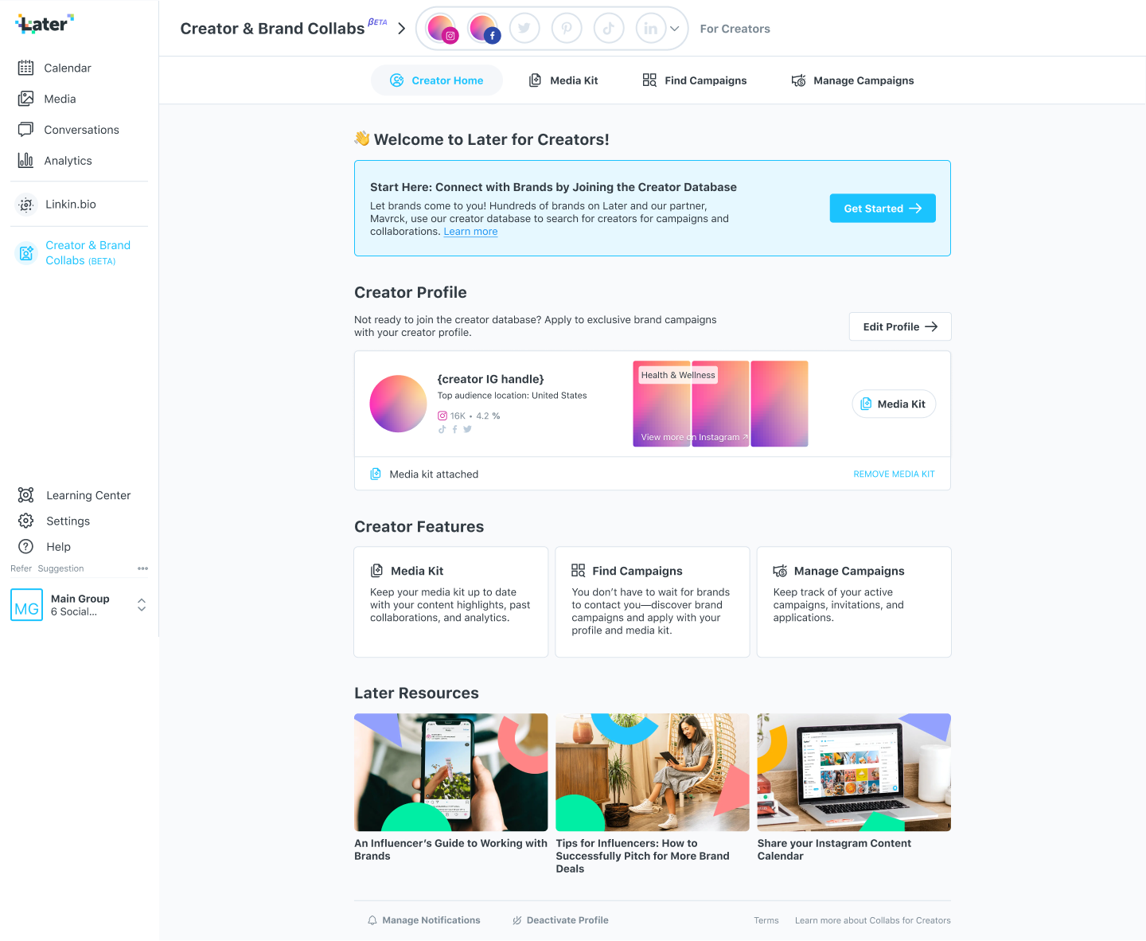Image resolution: width=1146 pixels, height=941 pixels.
Task: Click the Get Started button
Action: click(x=883, y=209)
